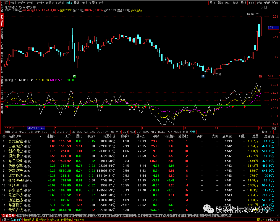Open the RSI indicator settings circle icon
280x222 pixels.
pos(6,80)
